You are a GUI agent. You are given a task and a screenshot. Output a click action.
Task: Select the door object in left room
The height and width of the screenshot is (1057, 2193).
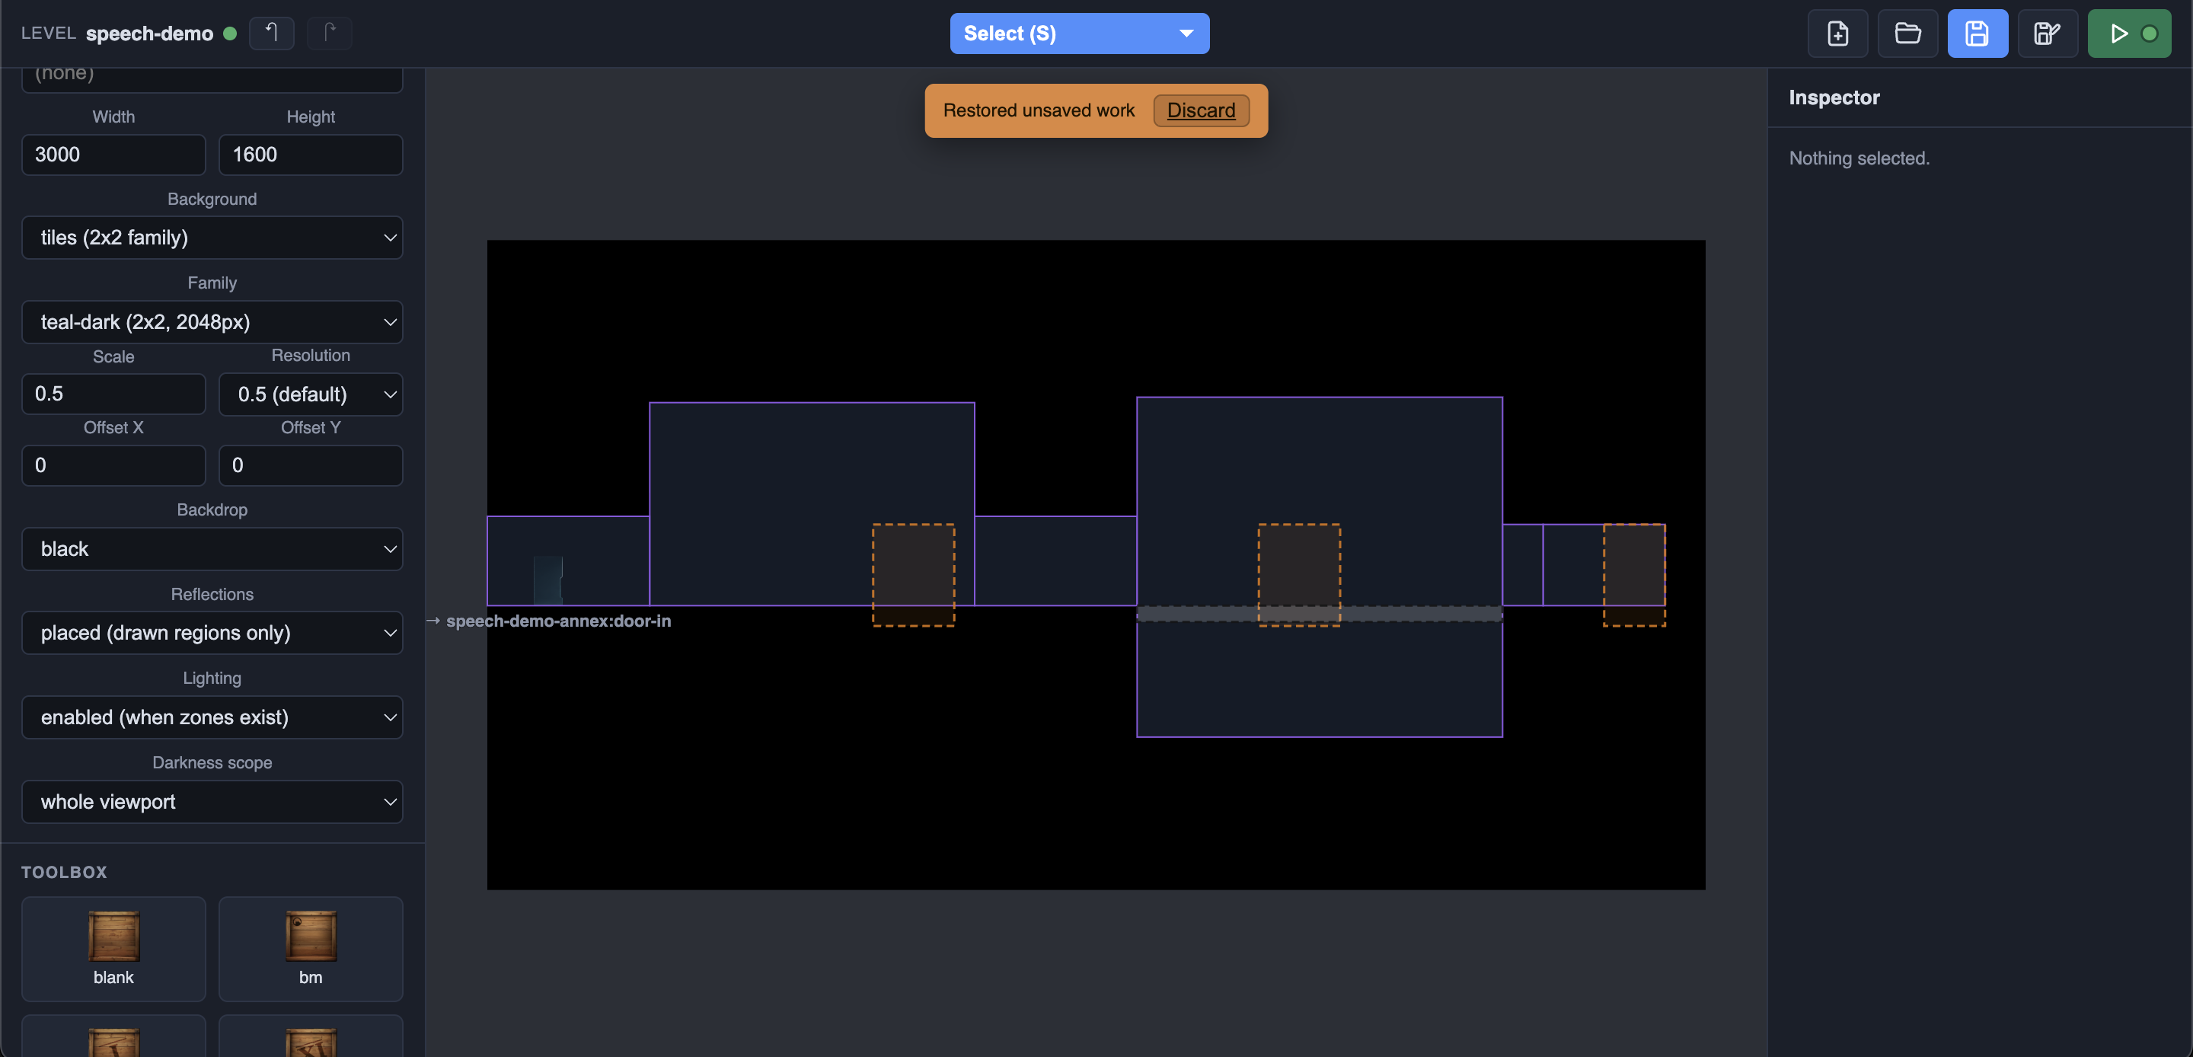[548, 580]
